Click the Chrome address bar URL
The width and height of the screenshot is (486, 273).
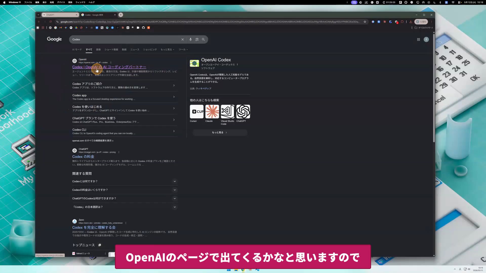point(210,22)
